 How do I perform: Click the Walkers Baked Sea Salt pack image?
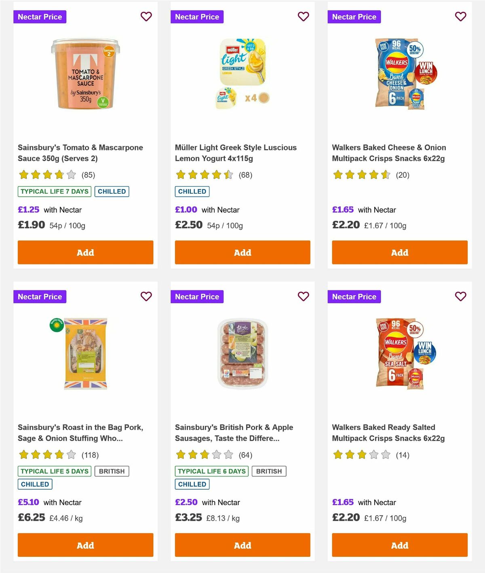[399, 352]
